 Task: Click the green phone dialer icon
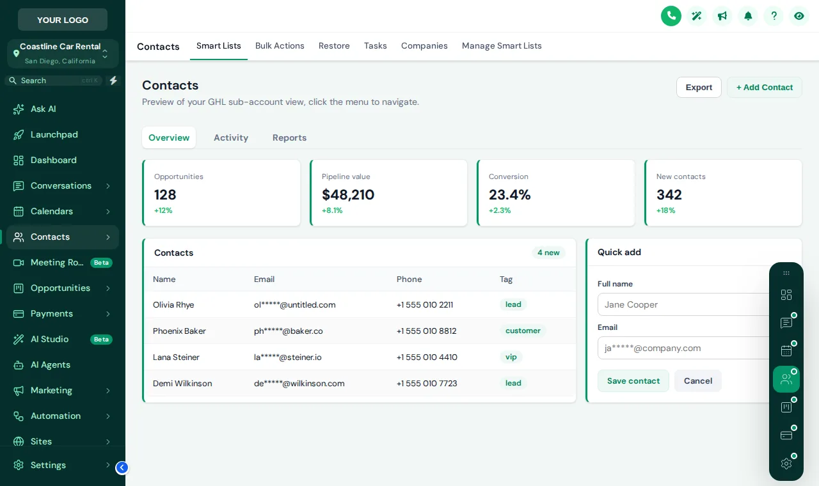tap(671, 16)
